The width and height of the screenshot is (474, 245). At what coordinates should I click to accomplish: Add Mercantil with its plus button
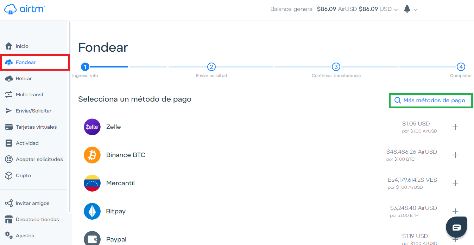click(455, 183)
